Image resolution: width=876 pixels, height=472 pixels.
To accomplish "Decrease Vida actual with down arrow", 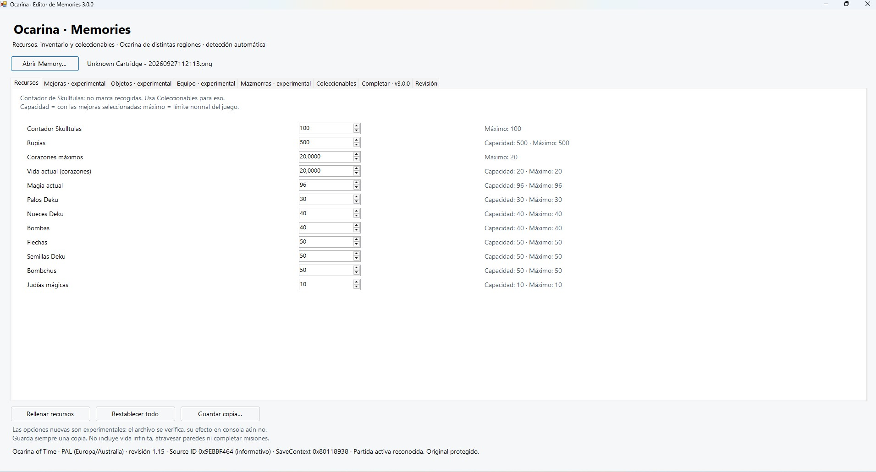I will [357, 174].
